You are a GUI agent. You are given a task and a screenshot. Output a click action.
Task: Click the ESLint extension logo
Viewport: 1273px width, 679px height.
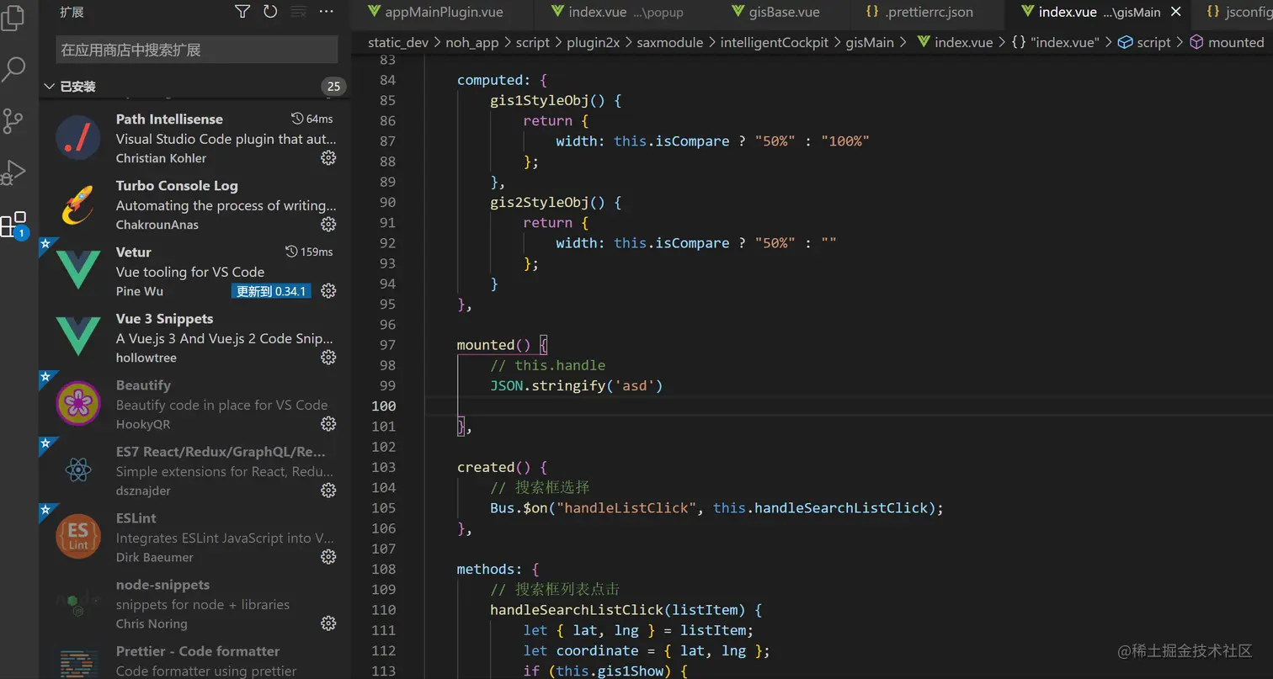(x=78, y=537)
